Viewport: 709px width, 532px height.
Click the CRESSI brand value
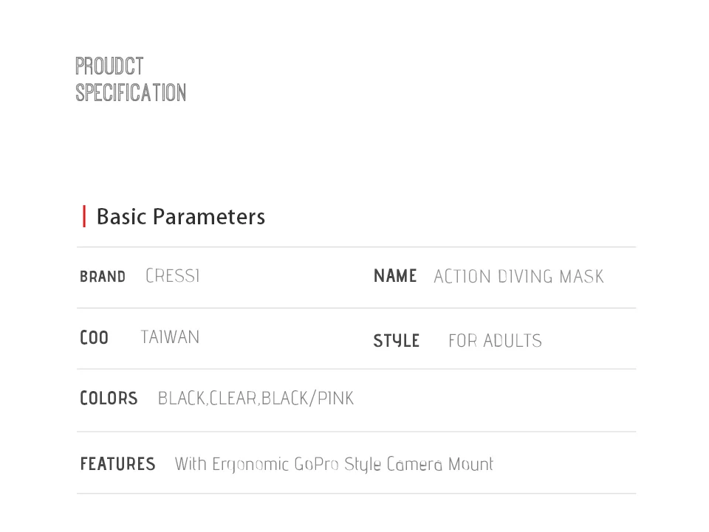pos(173,275)
